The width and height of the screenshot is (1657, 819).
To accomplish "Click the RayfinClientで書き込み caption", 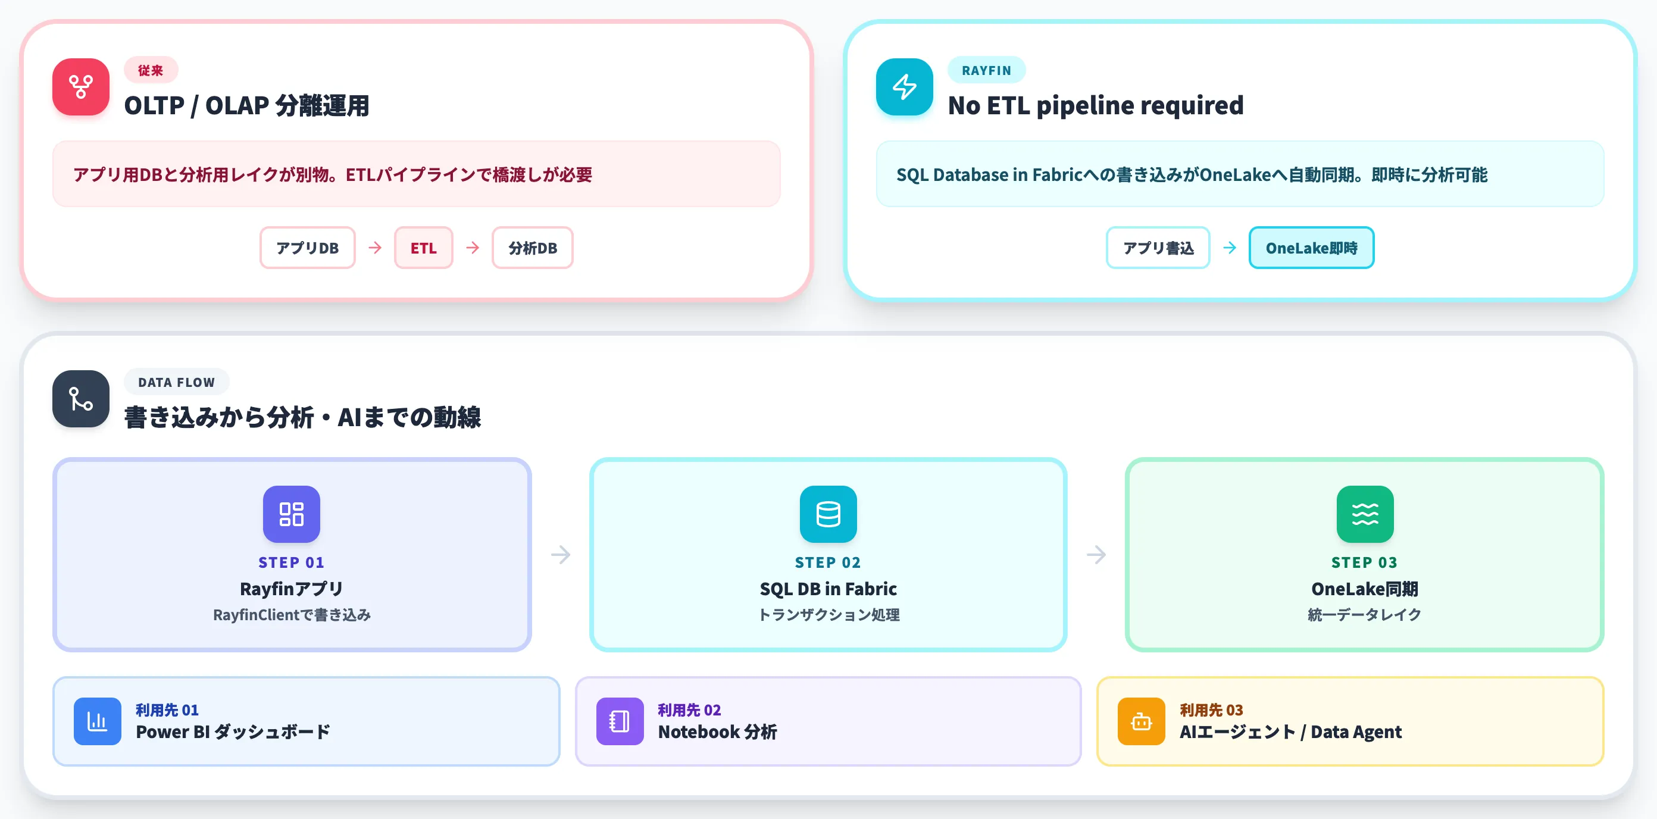I will [292, 614].
